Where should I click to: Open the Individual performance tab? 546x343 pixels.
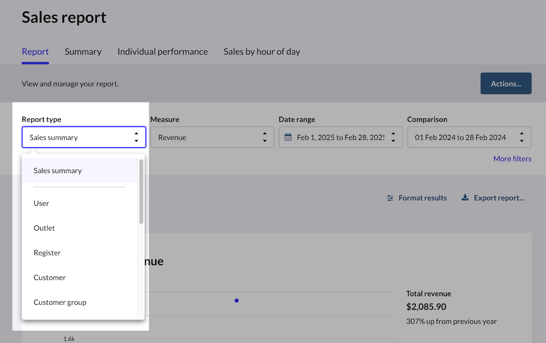tap(162, 52)
